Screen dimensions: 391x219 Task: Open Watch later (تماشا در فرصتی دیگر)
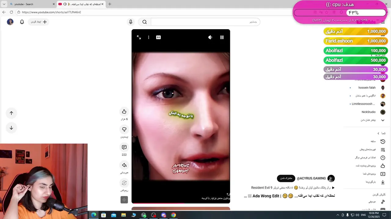click(370, 158)
